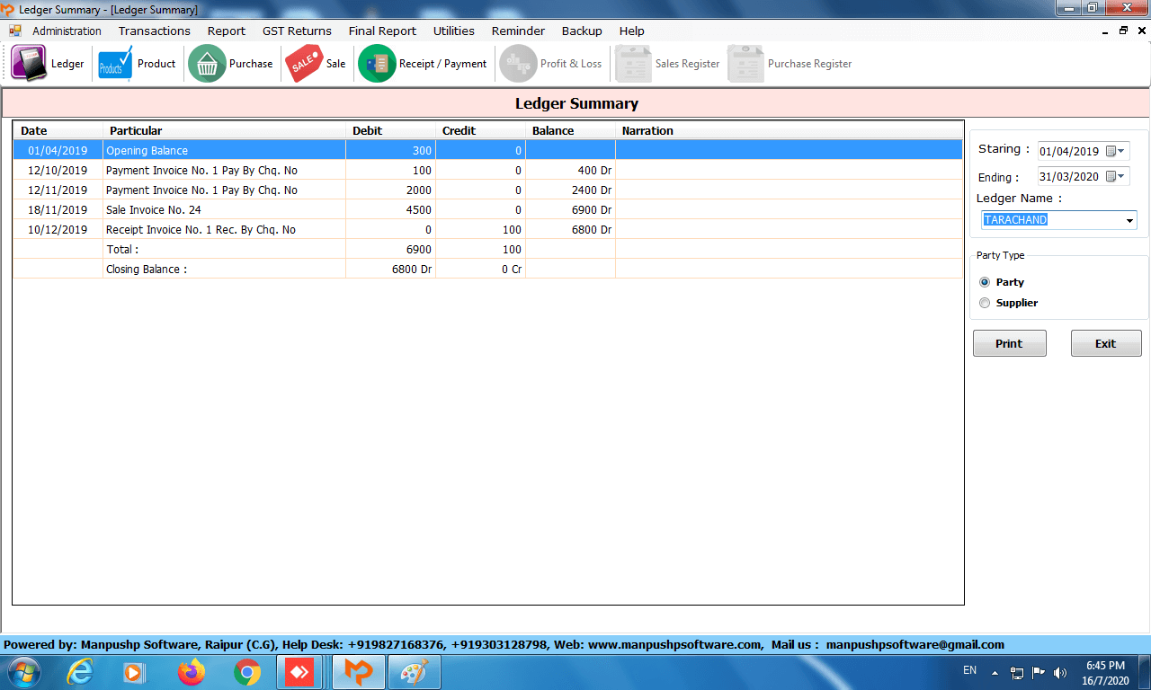Click the 2400 Dr balance cell
Viewport: 1151px width, 690px height.
pos(570,190)
